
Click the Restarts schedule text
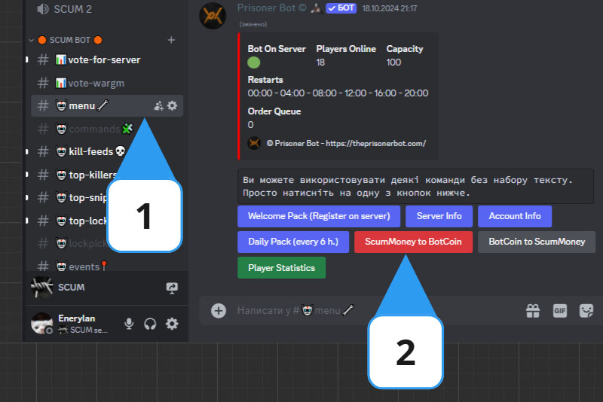338,93
